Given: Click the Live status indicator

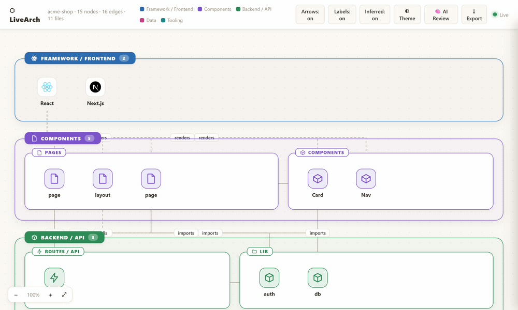Looking at the screenshot, I should [x=500, y=15].
